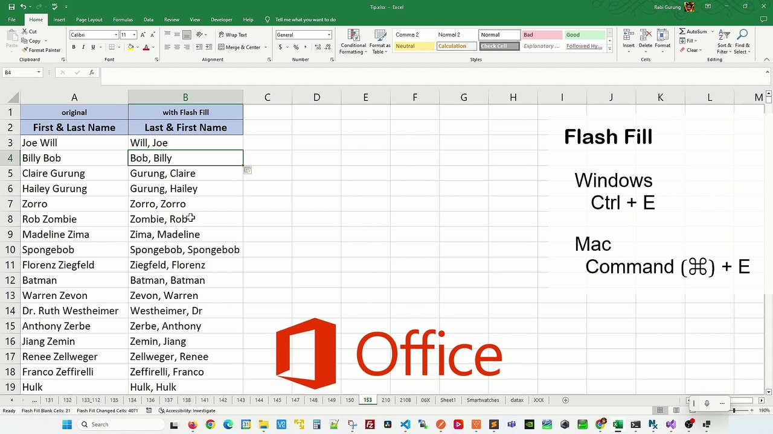Screen dimensions: 773x434
Task: Open the Developer tab
Action: tap(222, 19)
